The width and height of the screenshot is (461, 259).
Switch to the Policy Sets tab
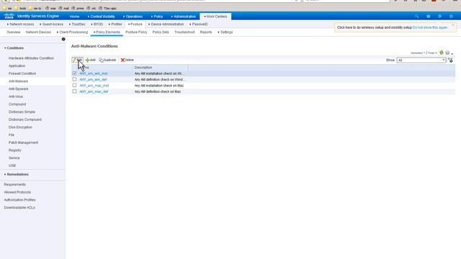pyautogui.click(x=161, y=32)
